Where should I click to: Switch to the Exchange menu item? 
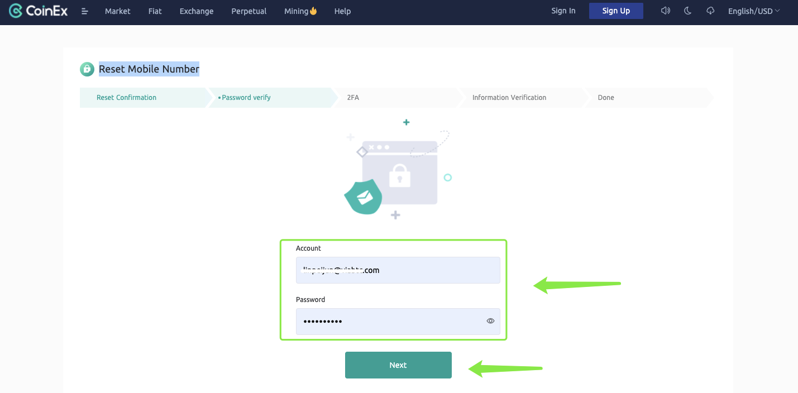pos(196,11)
